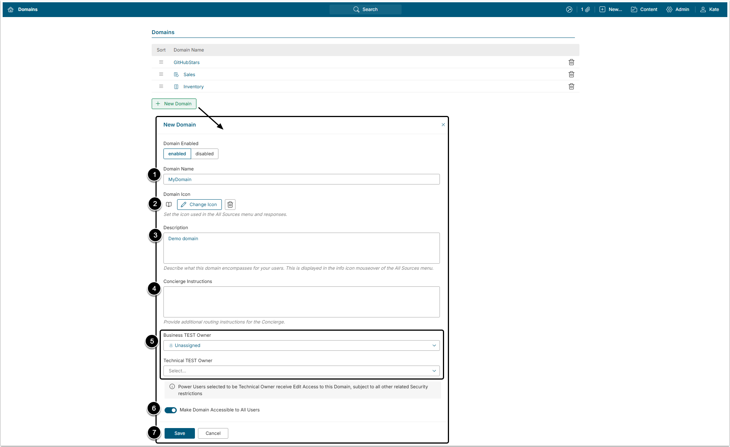The image size is (730, 447).
Task: Set domain to disabled
Action: (204, 154)
